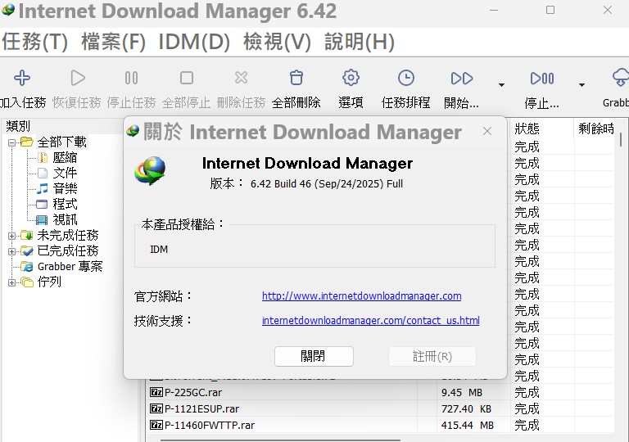
Task: Select the 音樂 music category
Action: 65,188
